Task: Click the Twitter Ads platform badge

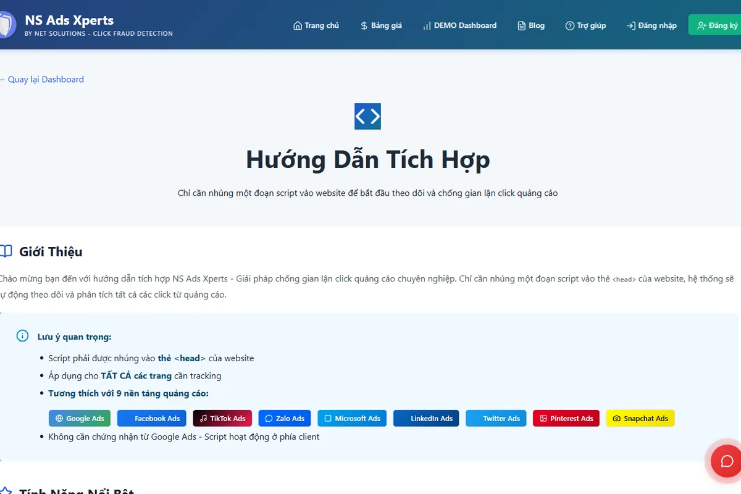Action: [496, 418]
